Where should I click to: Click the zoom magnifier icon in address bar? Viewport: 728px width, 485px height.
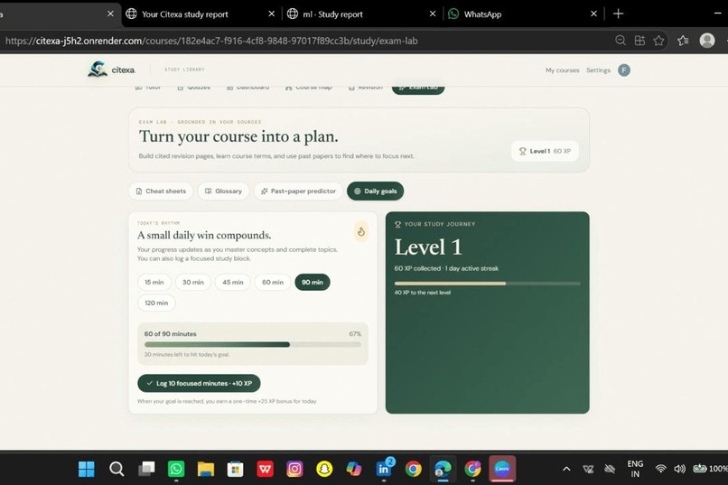point(621,41)
